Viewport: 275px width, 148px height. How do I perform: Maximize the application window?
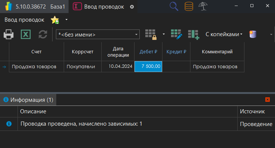pos(252,6)
